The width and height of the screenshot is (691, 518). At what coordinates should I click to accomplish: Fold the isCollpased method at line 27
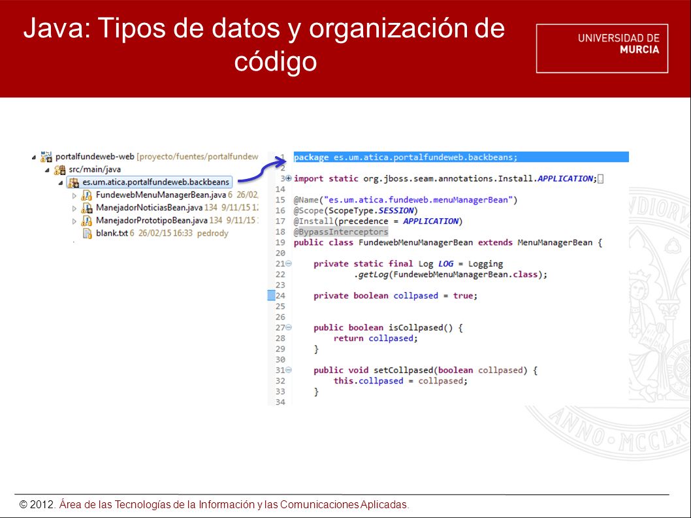(289, 327)
